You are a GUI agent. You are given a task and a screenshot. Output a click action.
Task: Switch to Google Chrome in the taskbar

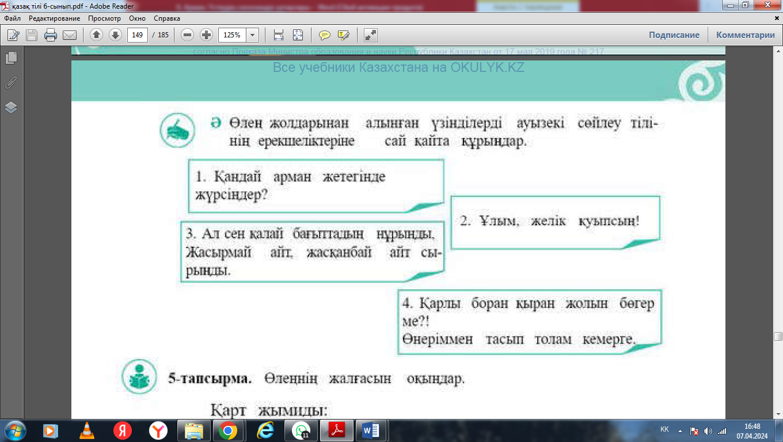(228, 430)
